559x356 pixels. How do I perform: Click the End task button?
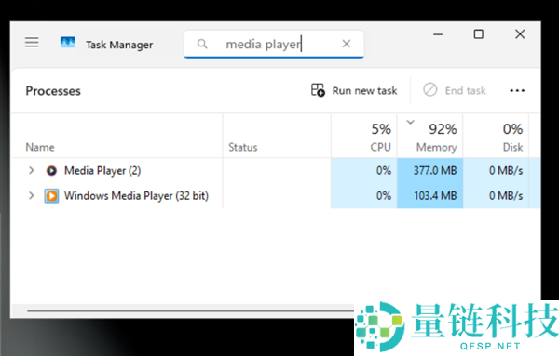tap(455, 90)
